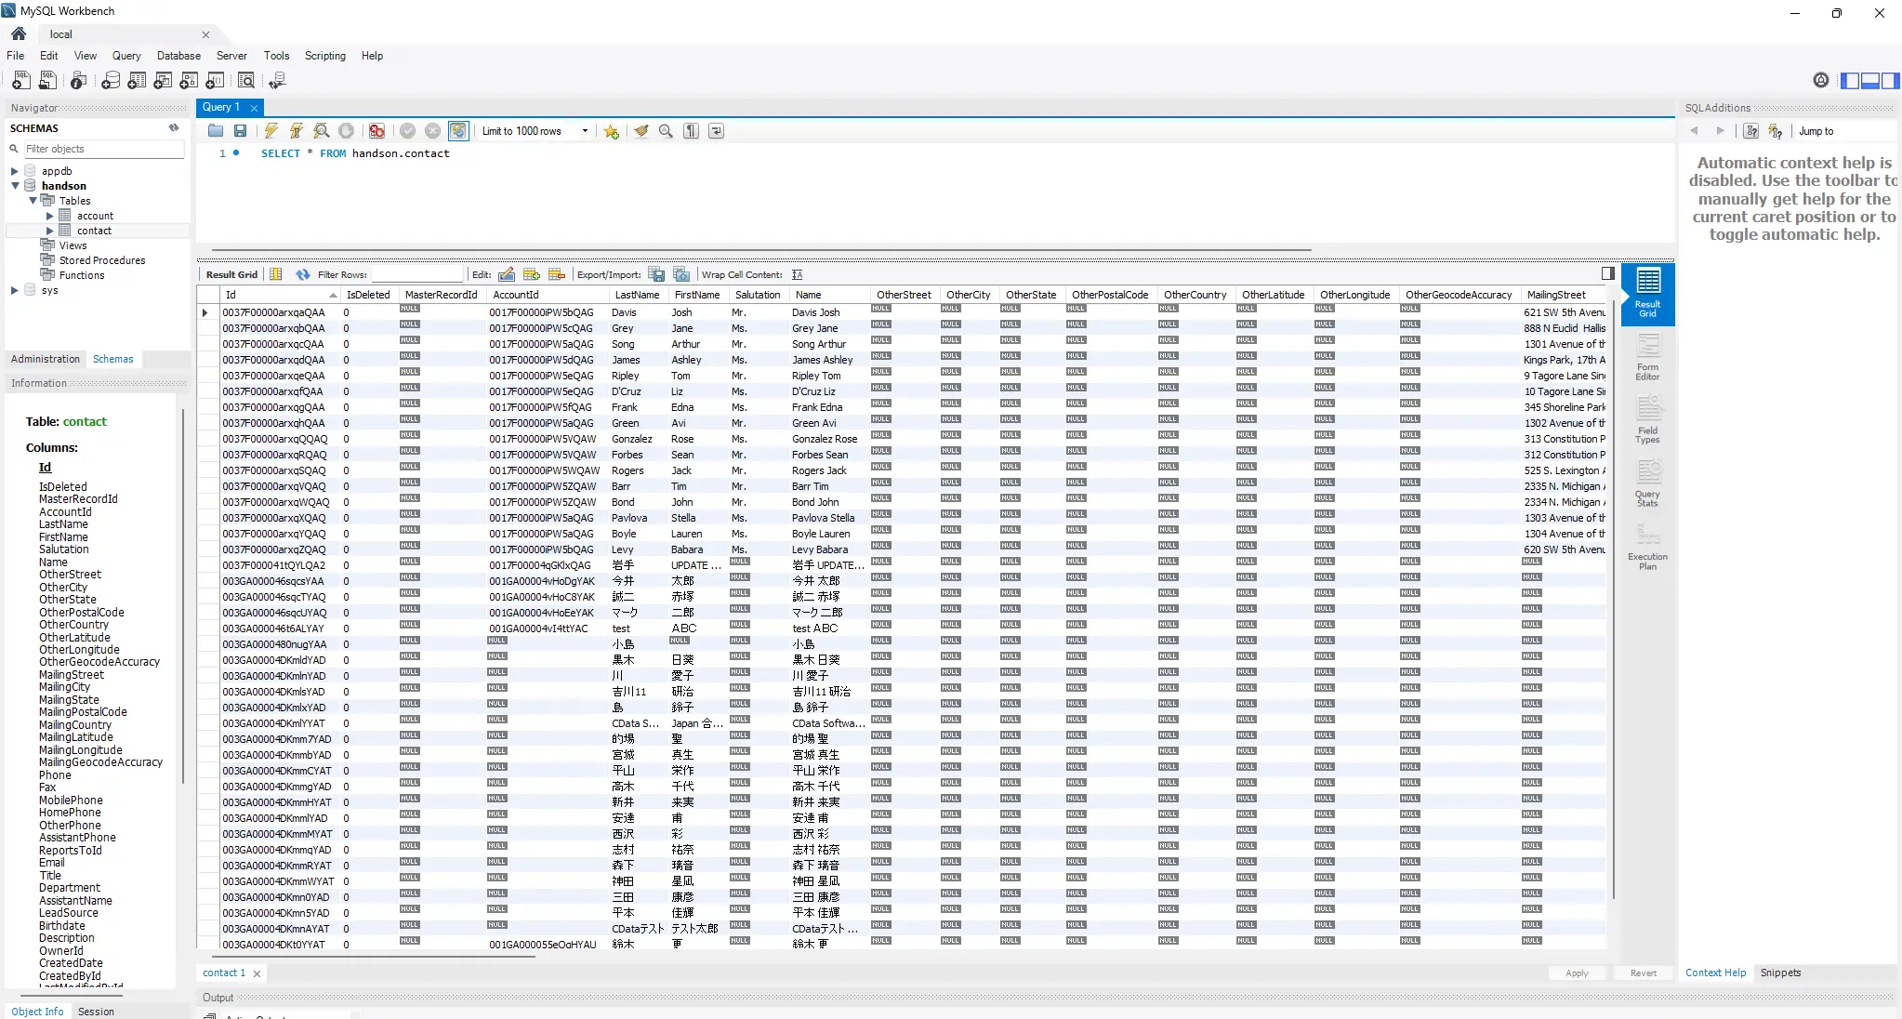
Task: Open find panel with magnifier icon
Action: 666,131
